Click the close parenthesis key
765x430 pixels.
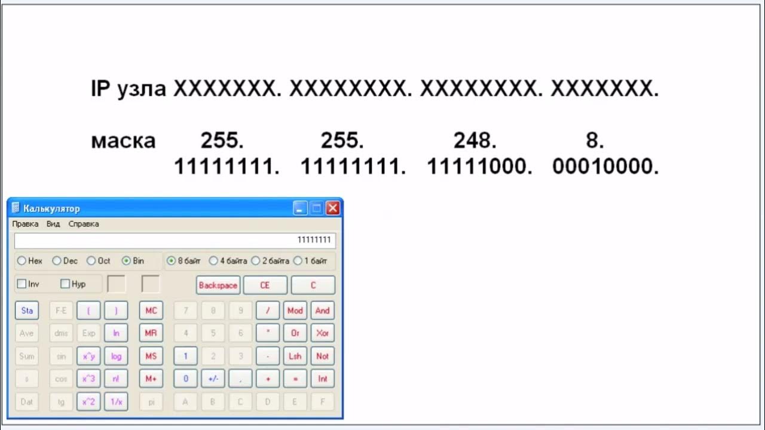(x=116, y=311)
